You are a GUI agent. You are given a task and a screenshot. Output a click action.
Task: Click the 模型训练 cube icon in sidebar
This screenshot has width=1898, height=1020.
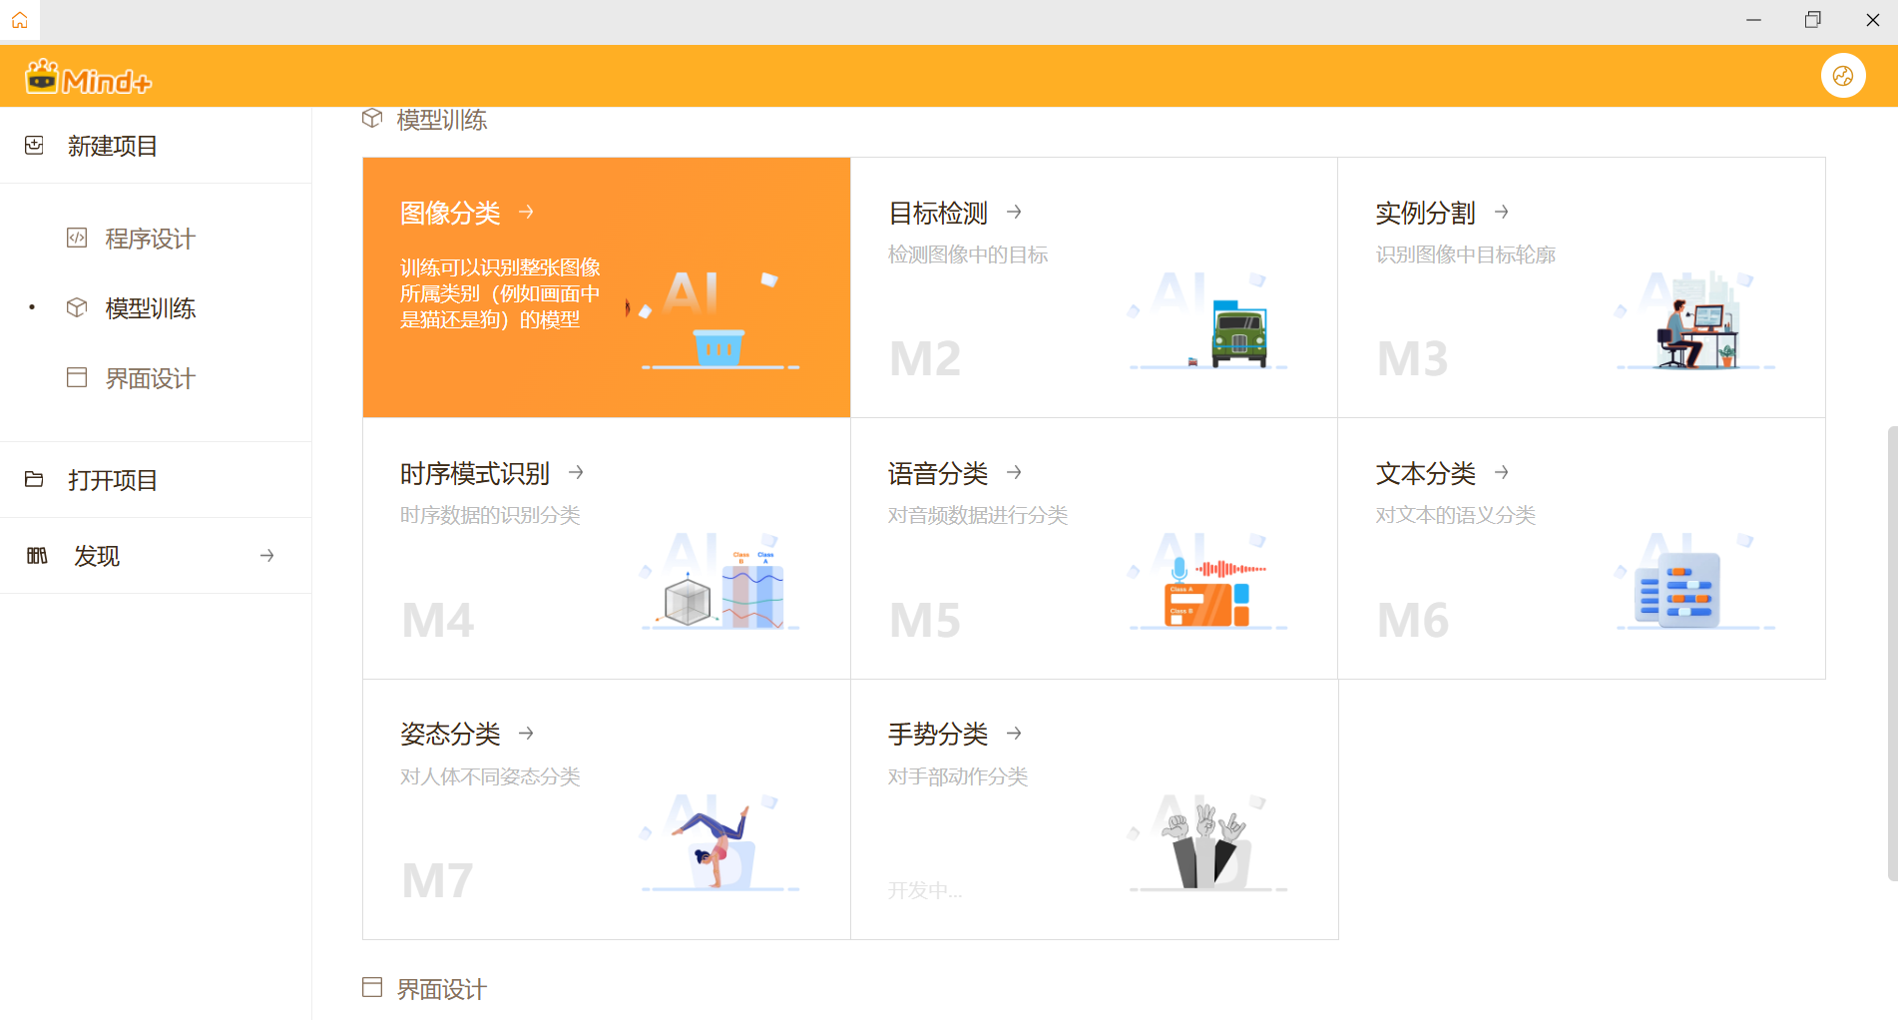click(77, 307)
